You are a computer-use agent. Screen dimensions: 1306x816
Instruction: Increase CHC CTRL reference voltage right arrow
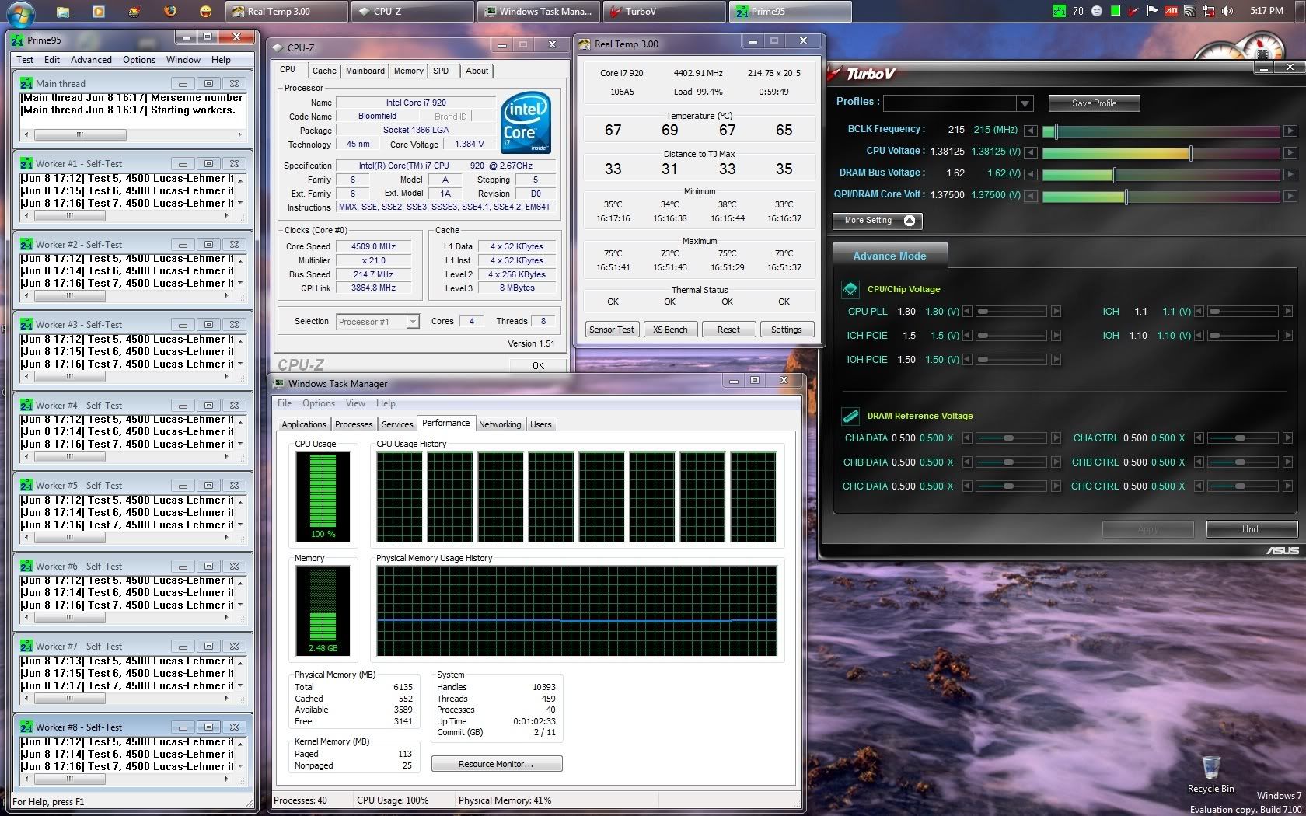point(1287,486)
